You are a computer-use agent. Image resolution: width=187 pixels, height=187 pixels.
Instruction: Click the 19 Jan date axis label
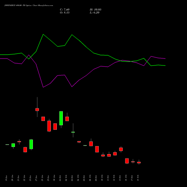(6, 178)
